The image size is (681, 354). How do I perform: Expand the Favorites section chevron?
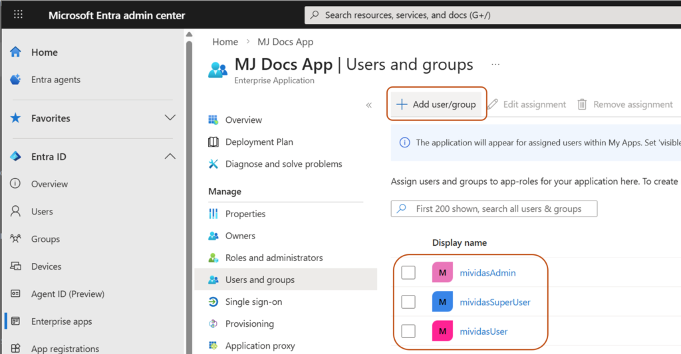(x=170, y=118)
